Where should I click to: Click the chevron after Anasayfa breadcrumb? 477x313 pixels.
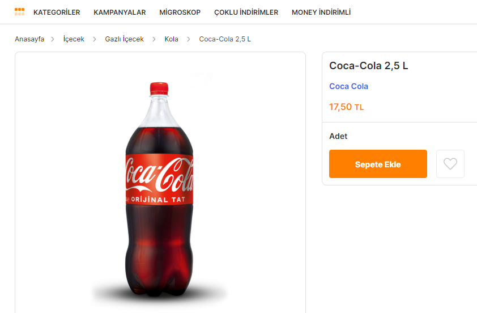point(53,39)
